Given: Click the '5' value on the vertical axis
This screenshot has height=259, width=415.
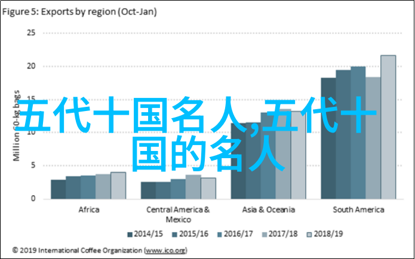Looking at the screenshot, I should tap(33, 165).
